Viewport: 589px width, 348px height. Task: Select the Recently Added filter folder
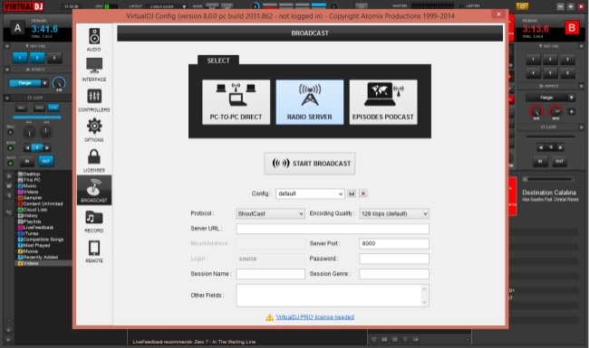pyautogui.click(x=38, y=258)
